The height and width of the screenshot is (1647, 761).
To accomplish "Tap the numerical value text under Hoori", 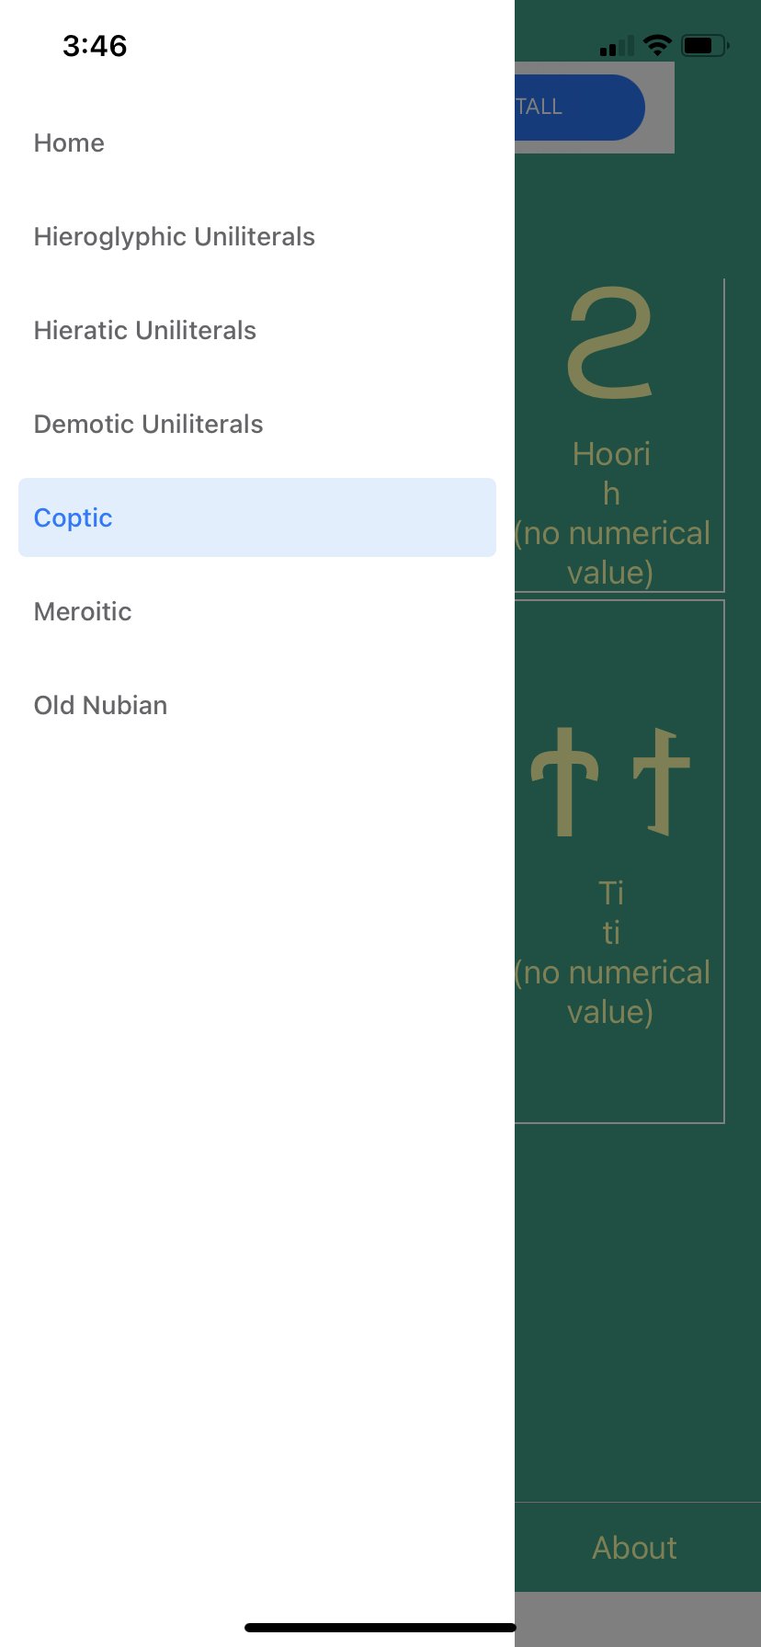I will (x=612, y=553).
